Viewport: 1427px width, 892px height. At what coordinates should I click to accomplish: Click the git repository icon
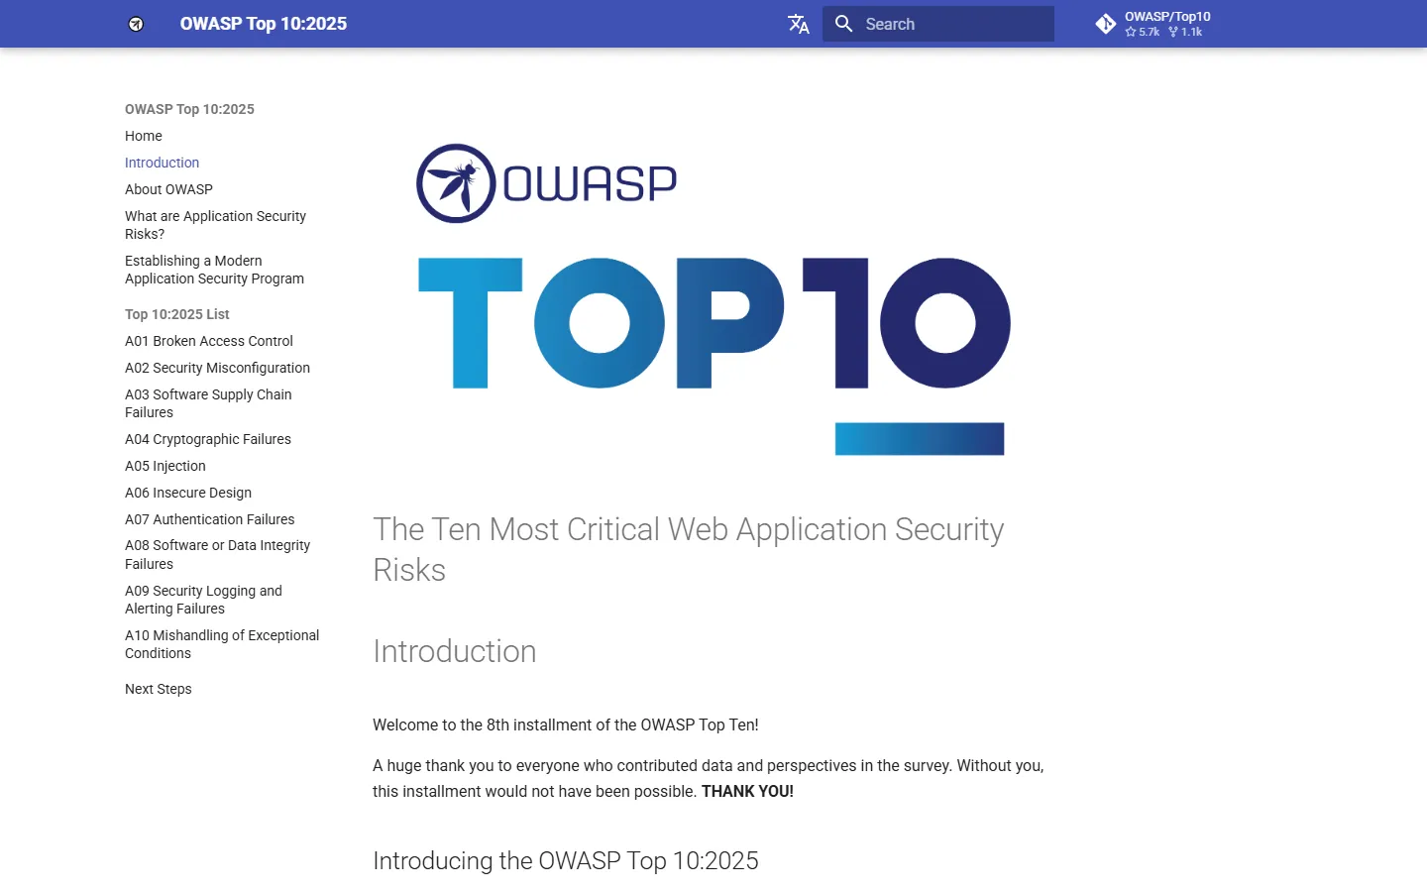pos(1106,24)
